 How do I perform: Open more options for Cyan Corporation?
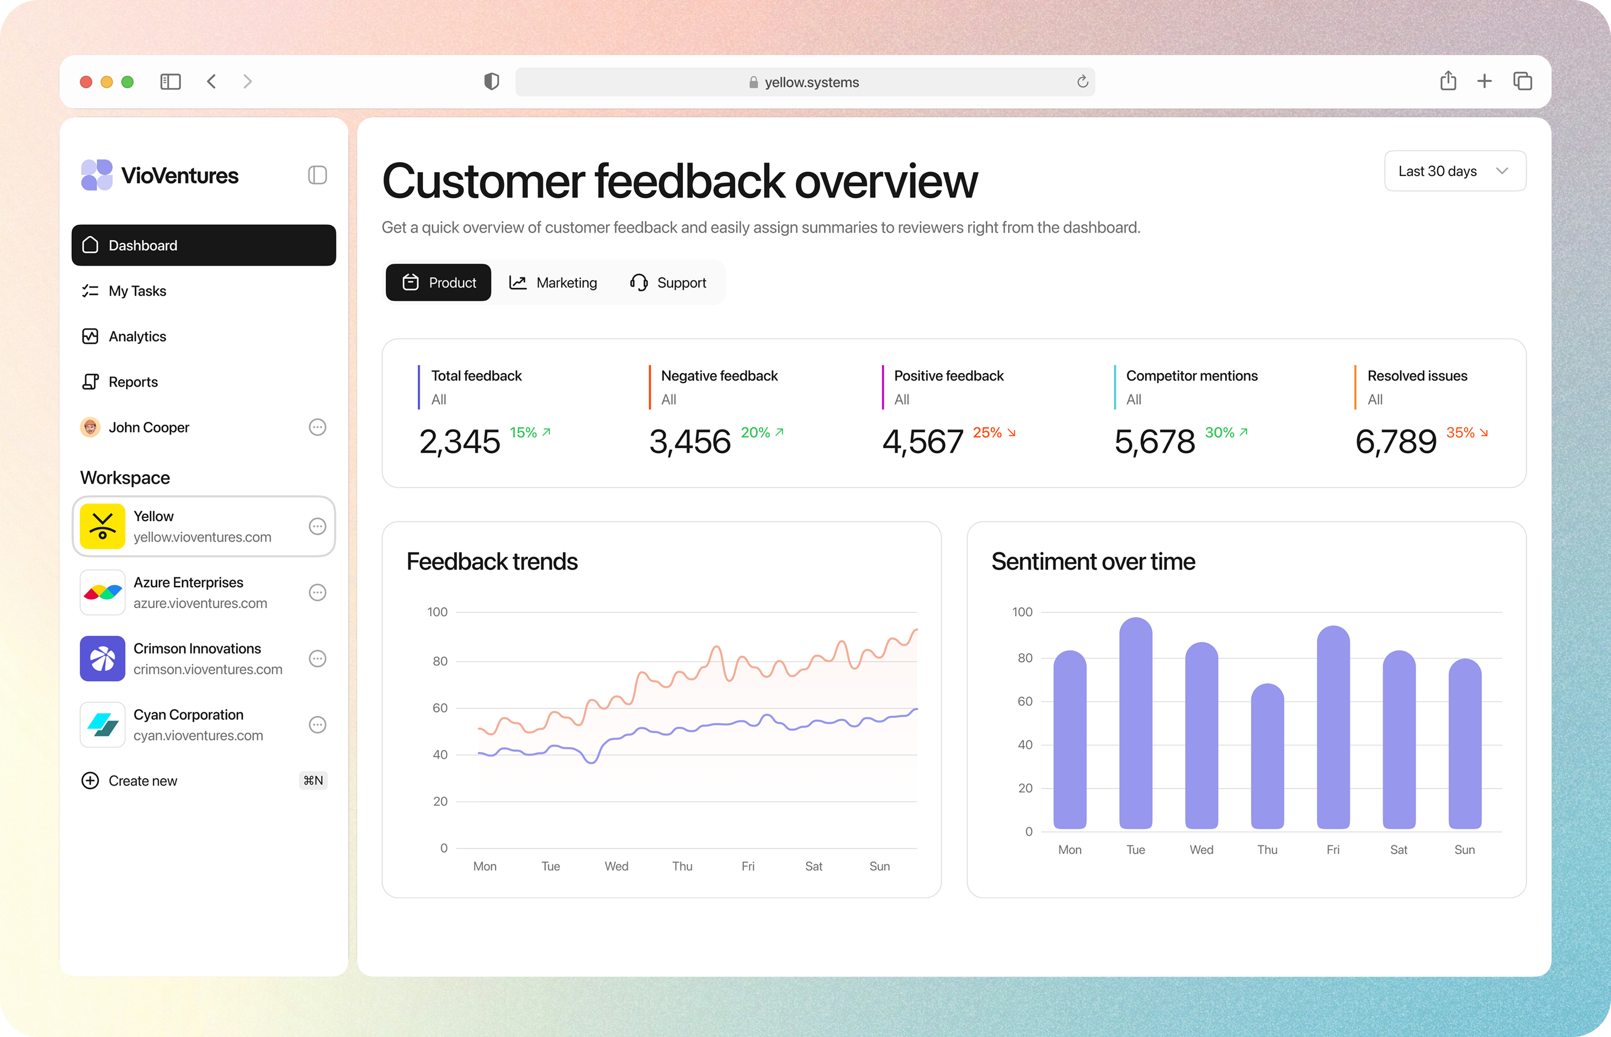317,725
